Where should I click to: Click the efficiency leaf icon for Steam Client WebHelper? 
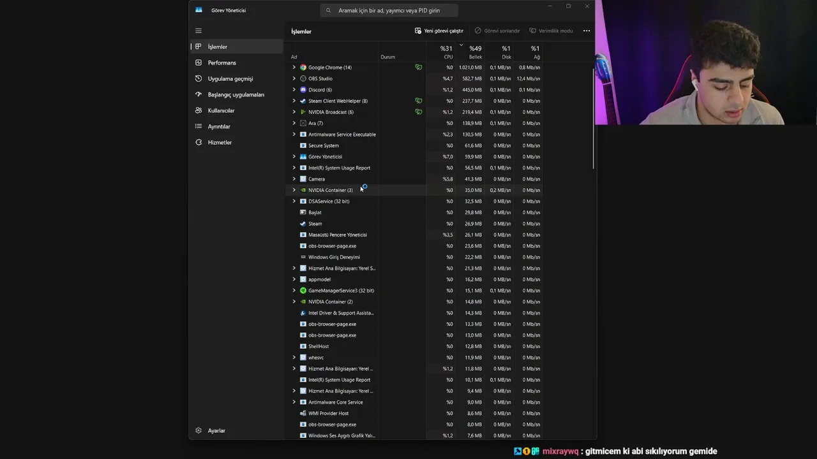pyautogui.click(x=419, y=101)
